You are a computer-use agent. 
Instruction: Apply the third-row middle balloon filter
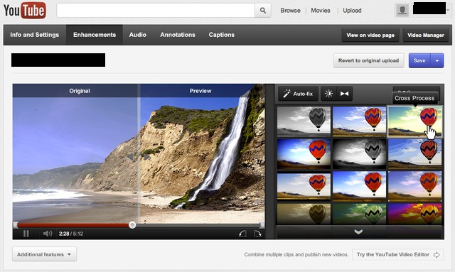tap(359, 186)
